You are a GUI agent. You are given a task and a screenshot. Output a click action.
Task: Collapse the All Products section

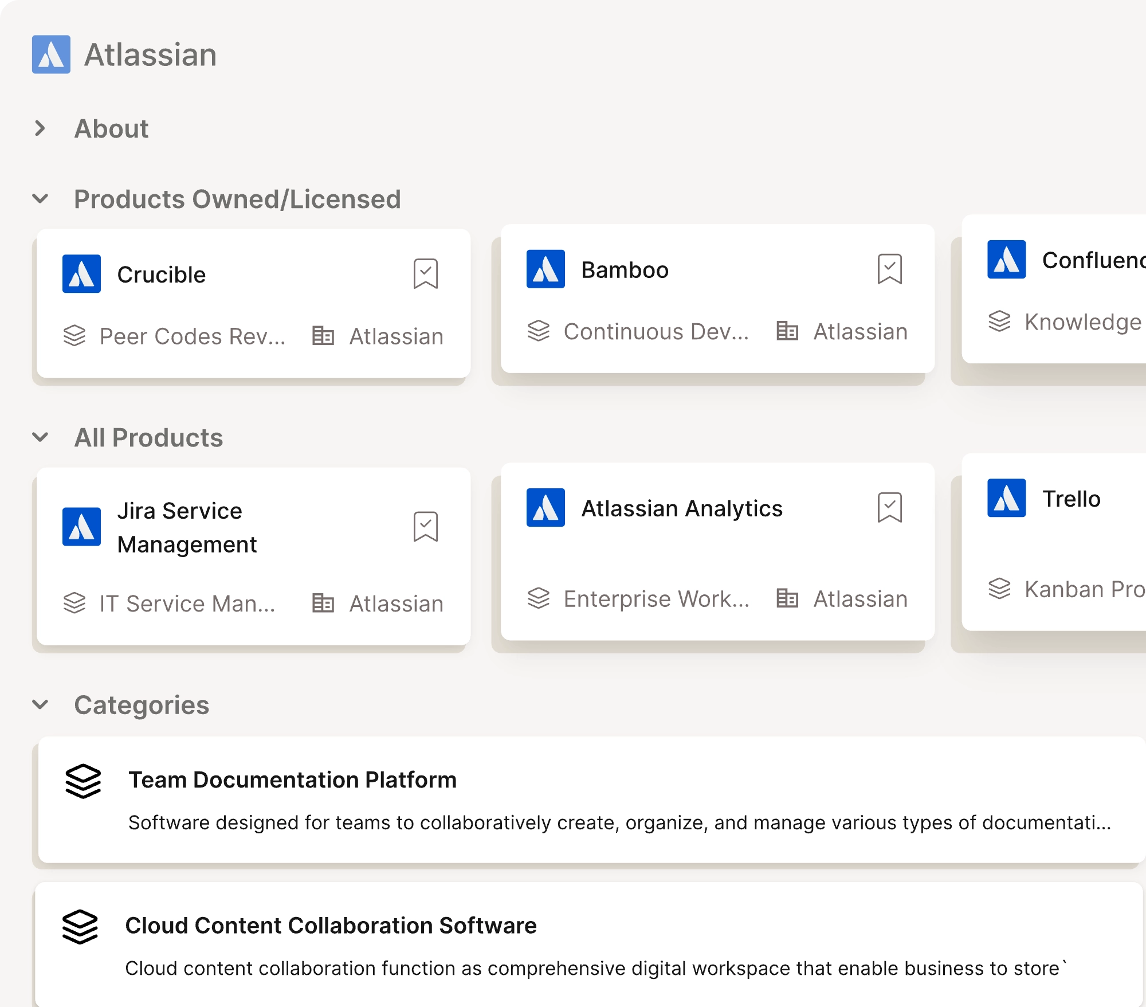click(x=40, y=437)
